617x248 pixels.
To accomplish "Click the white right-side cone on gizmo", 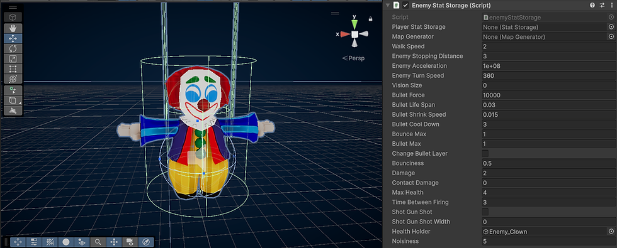I will coord(364,34).
